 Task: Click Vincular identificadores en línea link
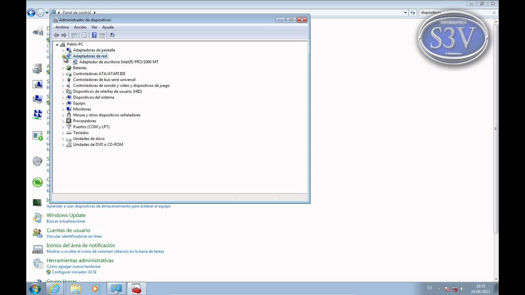74,236
